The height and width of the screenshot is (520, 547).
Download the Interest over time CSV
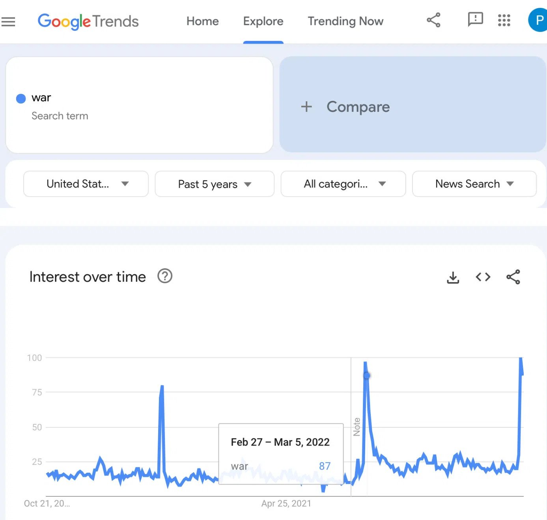[x=453, y=277]
